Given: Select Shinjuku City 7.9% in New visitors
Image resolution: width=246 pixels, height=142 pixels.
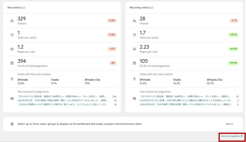Looking at the screenshot, I should pyautogui.click(x=93, y=81).
